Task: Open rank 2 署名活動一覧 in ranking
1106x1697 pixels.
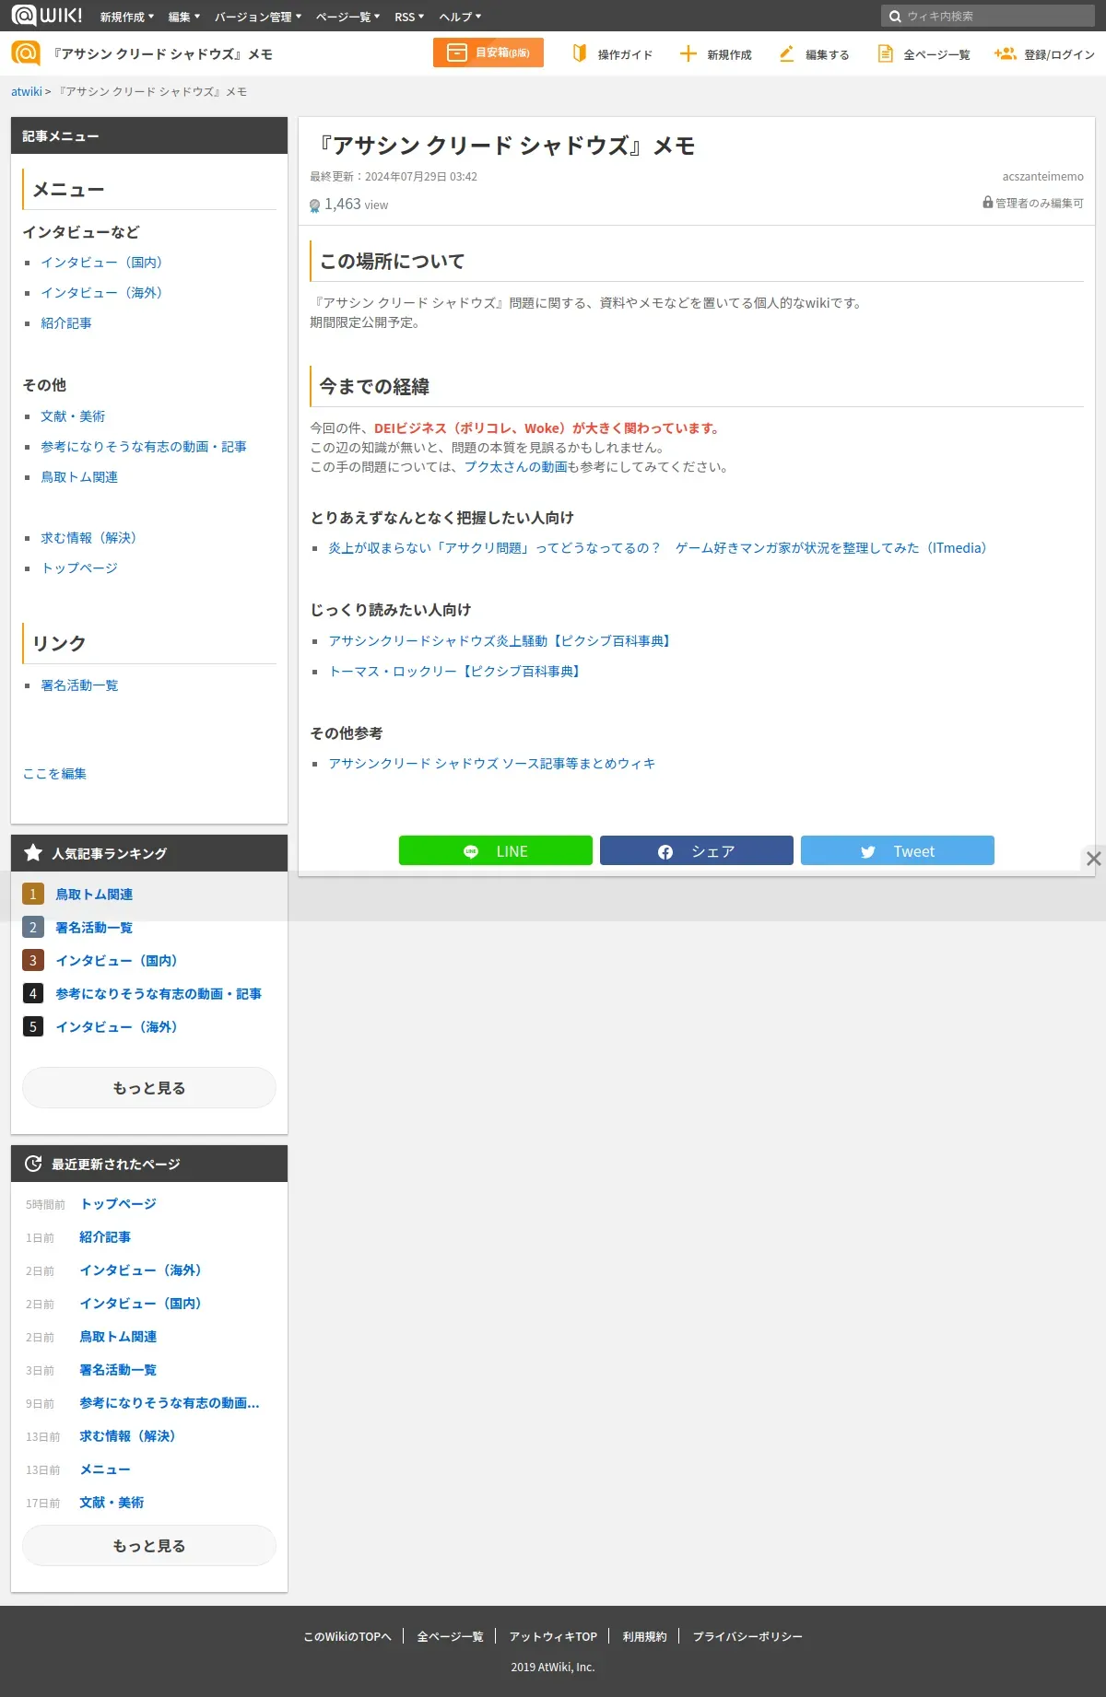Action: (94, 928)
